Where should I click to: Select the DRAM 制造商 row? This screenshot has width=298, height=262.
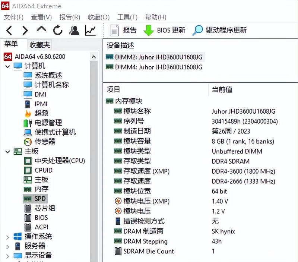[174, 231]
